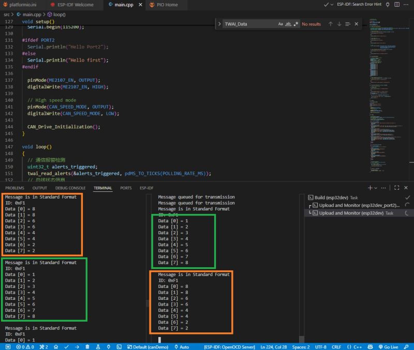This screenshot has width=414, height=350.
Task: Run PlatformIO Build from status bar checkmark
Action: coord(66,347)
